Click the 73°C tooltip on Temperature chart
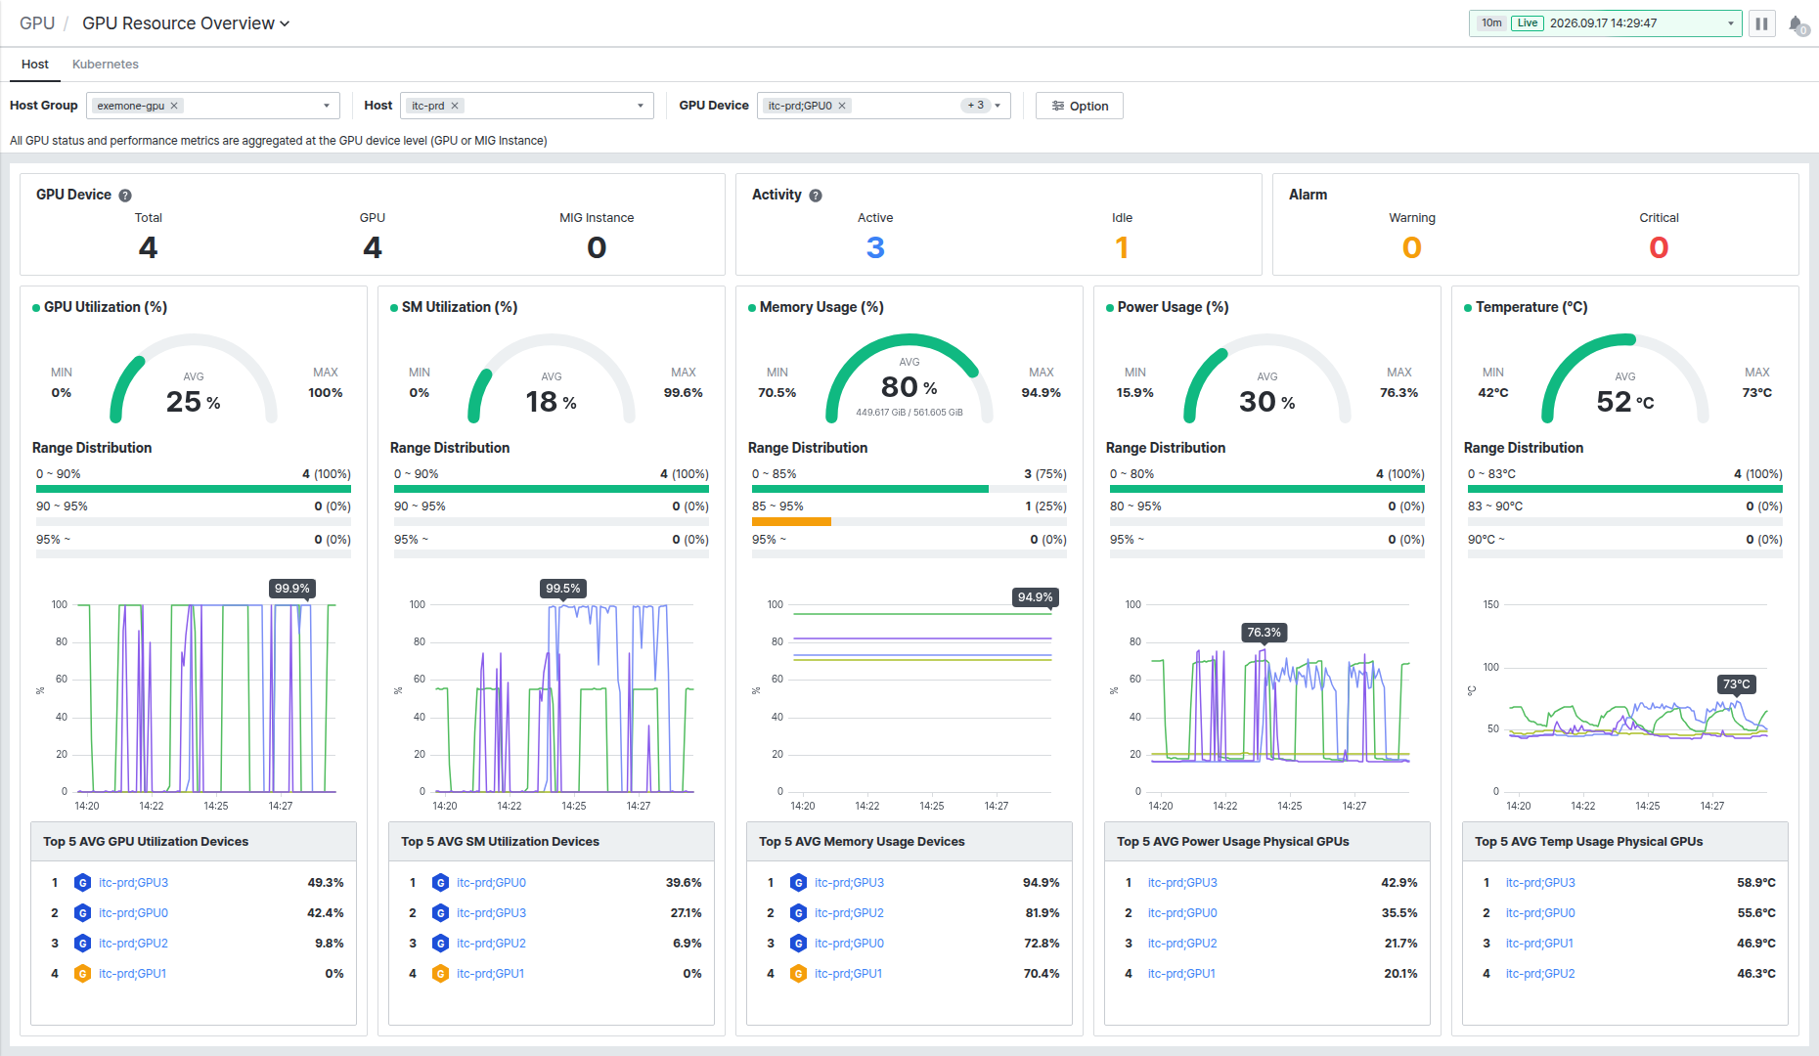1819x1056 pixels. coord(1737,684)
